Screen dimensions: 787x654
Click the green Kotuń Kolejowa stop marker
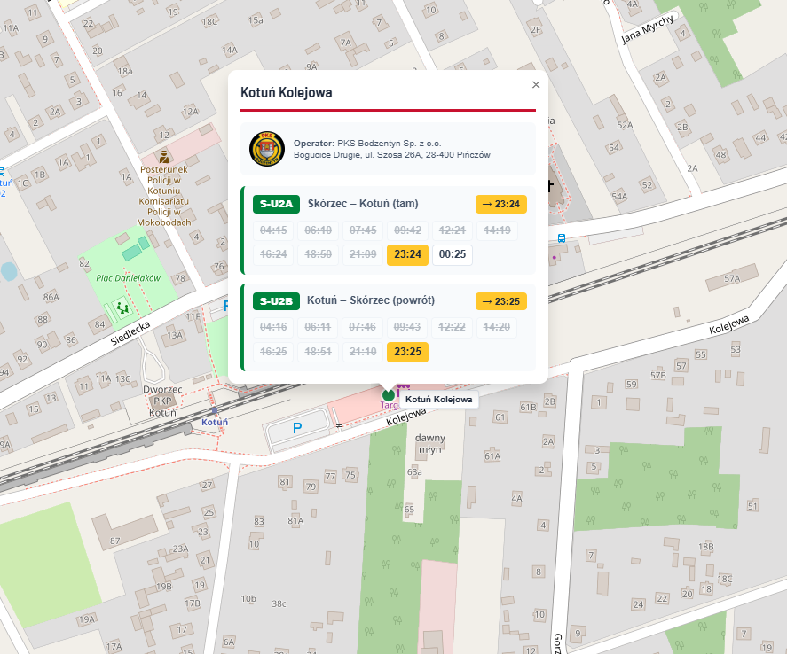[x=388, y=395]
